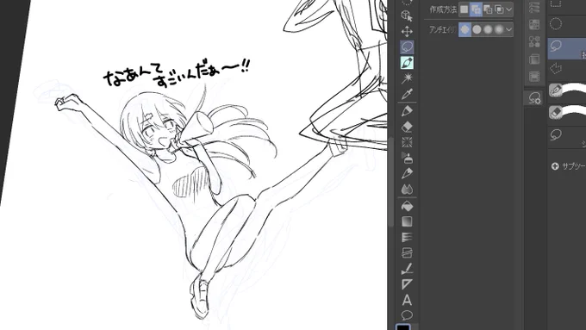Select the Eraser tool in toolbar
The width and height of the screenshot is (586, 330).
point(407,127)
